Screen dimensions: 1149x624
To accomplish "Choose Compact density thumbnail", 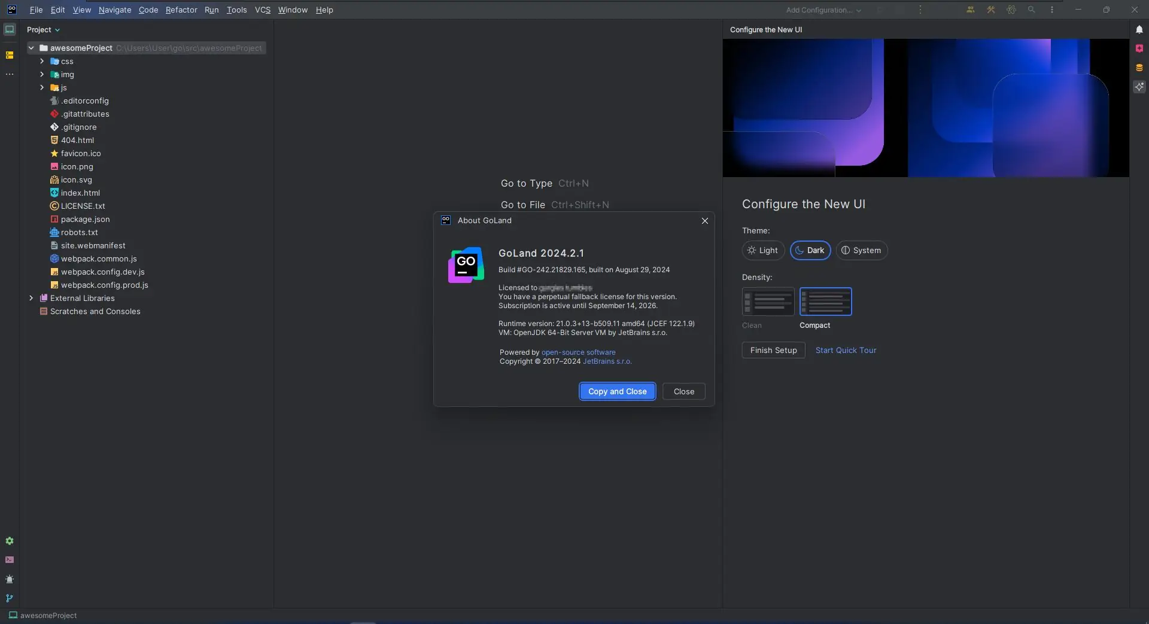I will pos(826,302).
